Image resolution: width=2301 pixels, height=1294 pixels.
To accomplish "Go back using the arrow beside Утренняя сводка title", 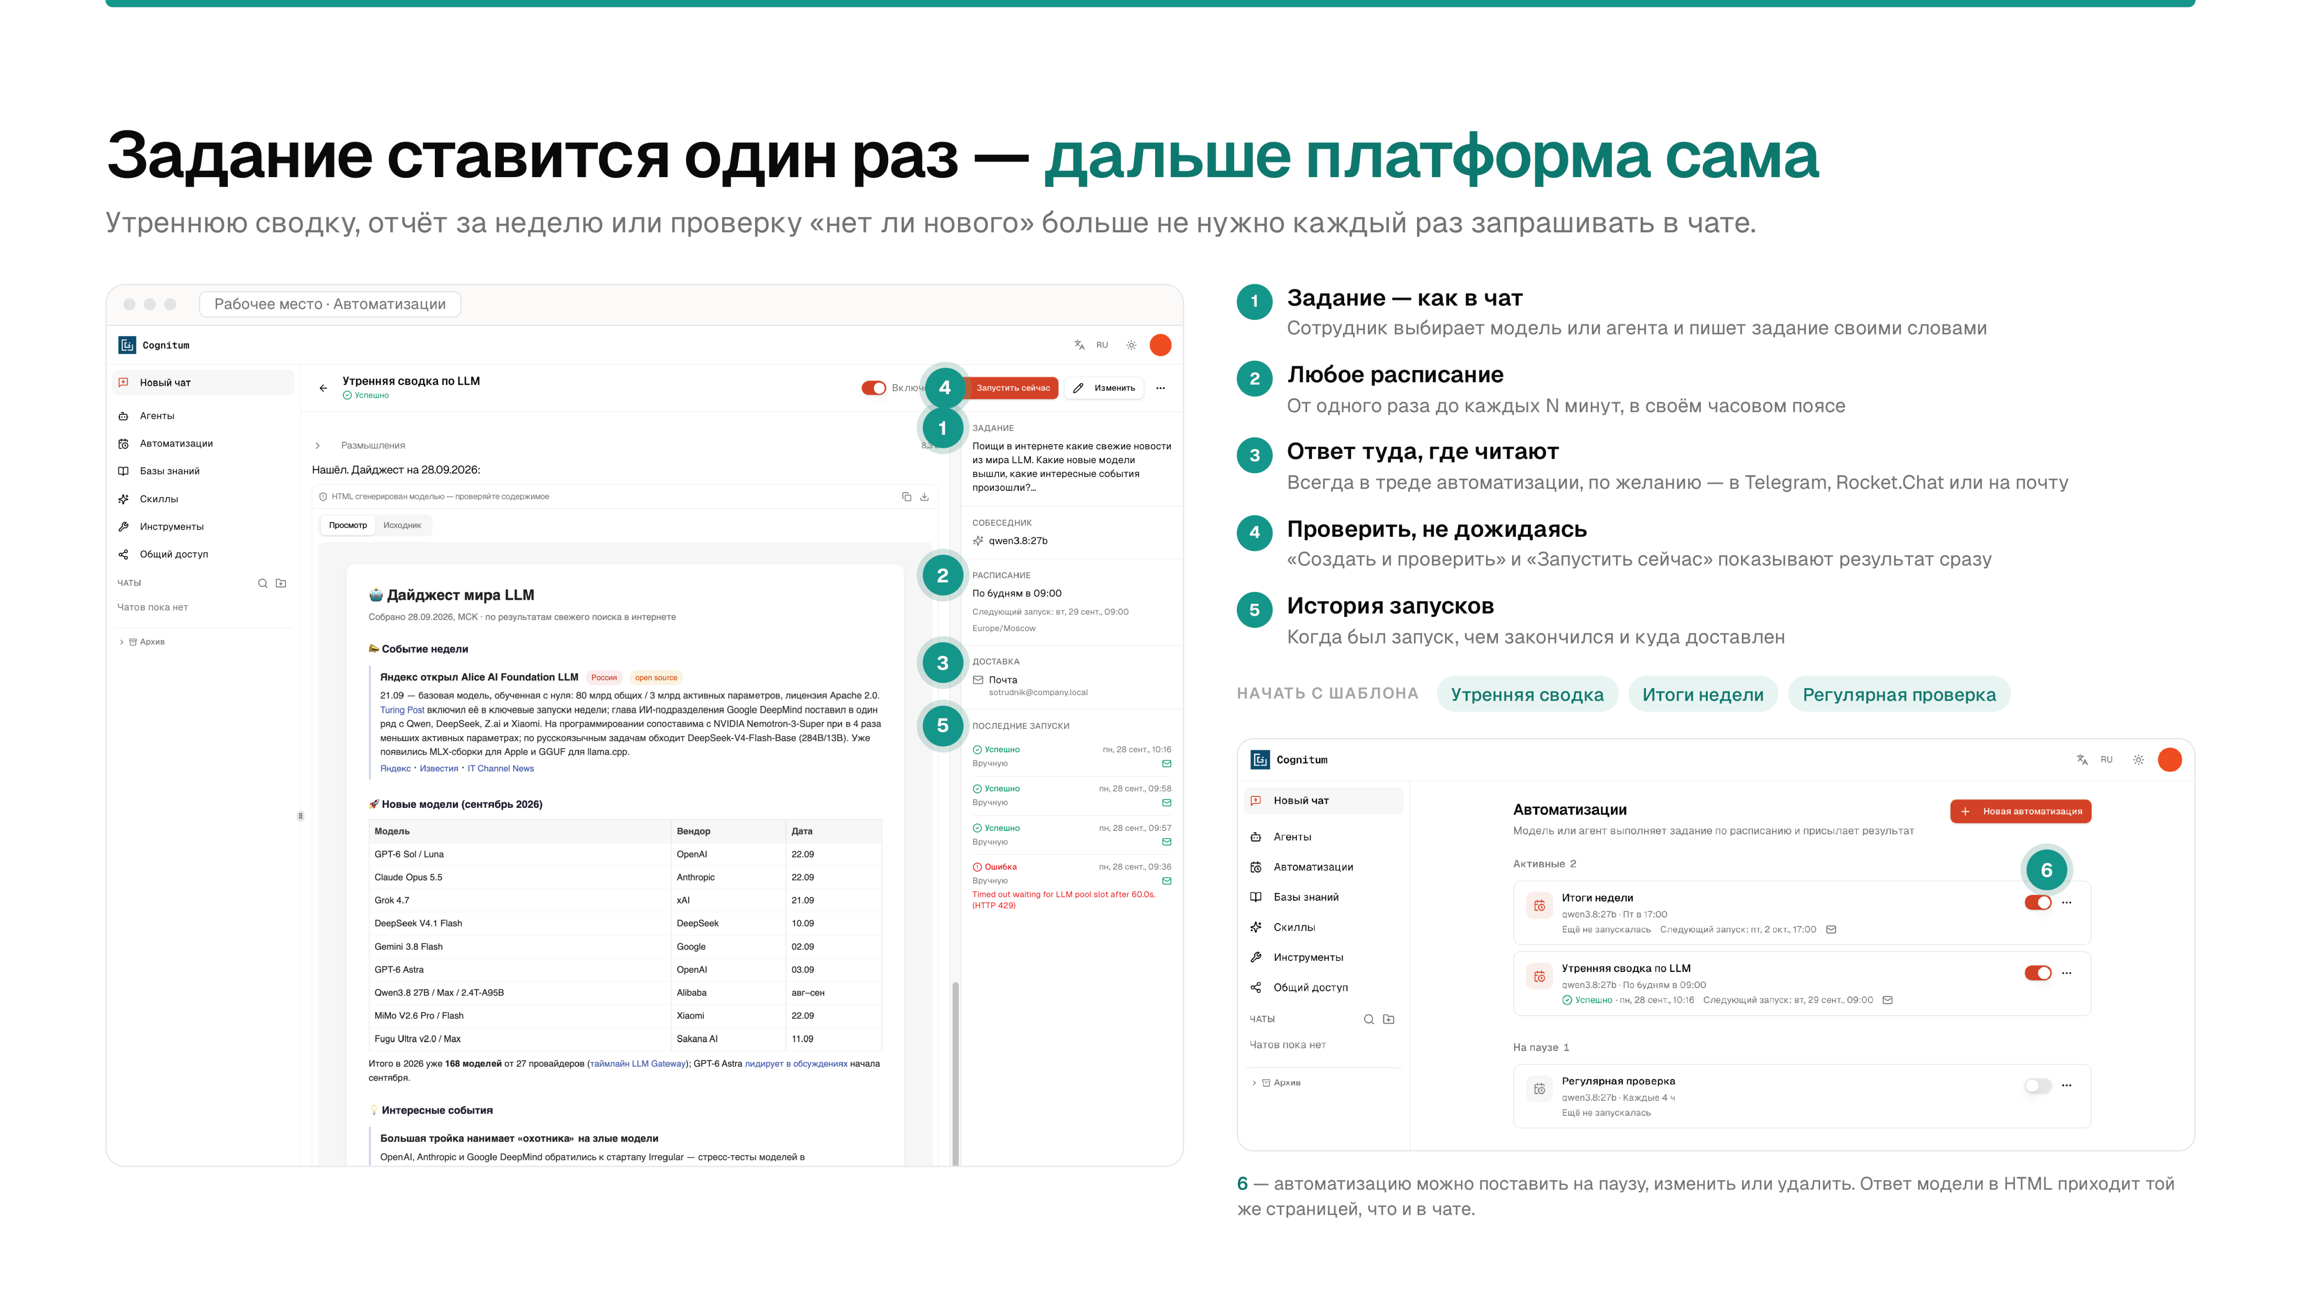I will pos(323,388).
